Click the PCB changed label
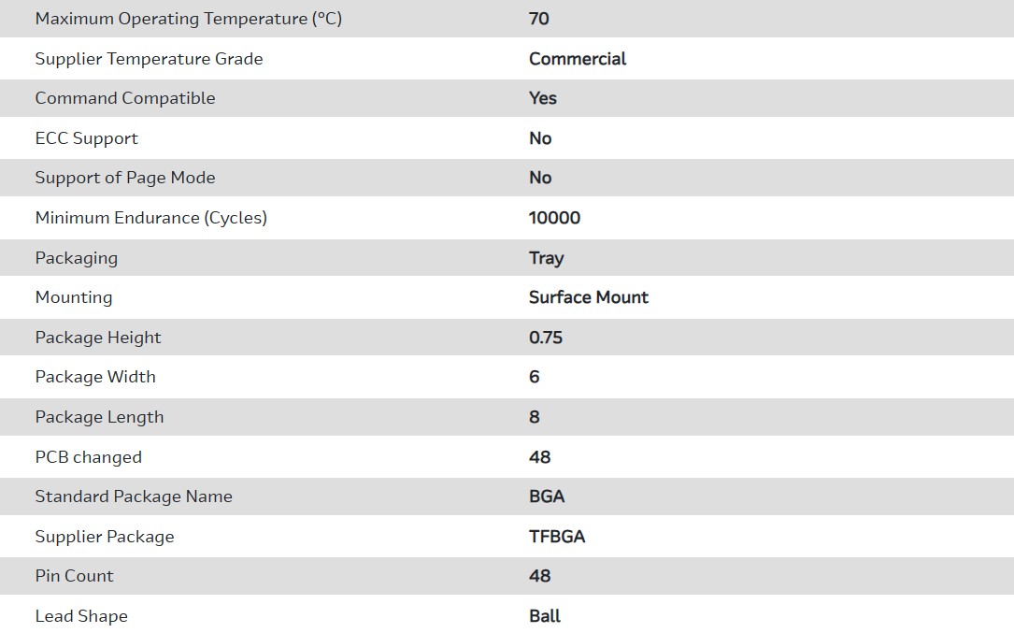This screenshot has height=633, width=1014. 89,457
